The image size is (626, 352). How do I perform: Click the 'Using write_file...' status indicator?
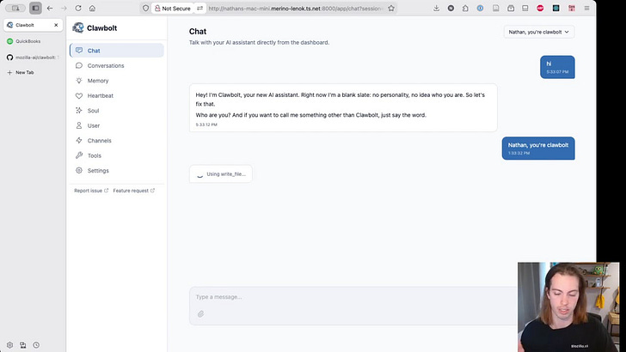point(221,173)
